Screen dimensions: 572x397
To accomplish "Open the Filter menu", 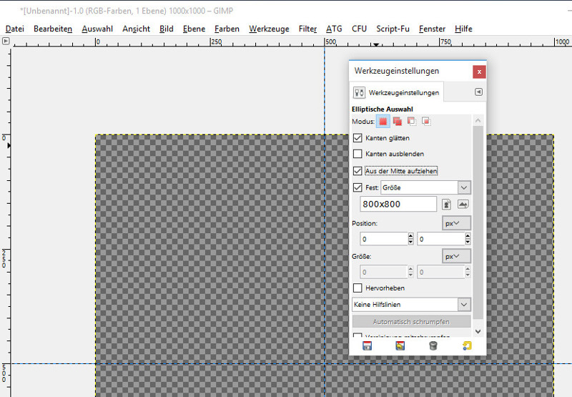I will coord(307,29).
